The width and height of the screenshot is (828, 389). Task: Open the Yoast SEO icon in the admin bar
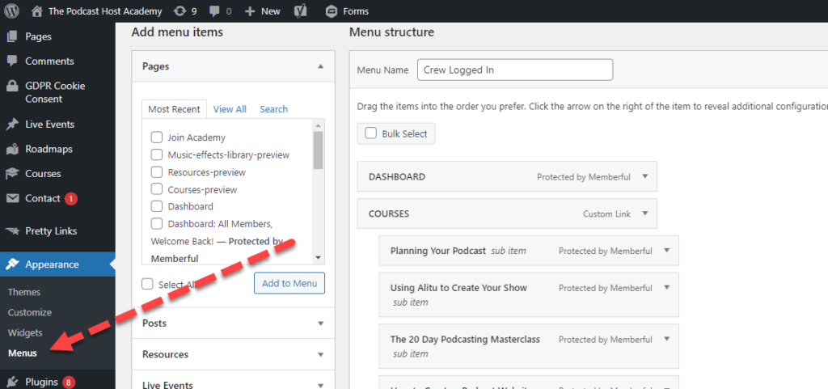(299, 11)
